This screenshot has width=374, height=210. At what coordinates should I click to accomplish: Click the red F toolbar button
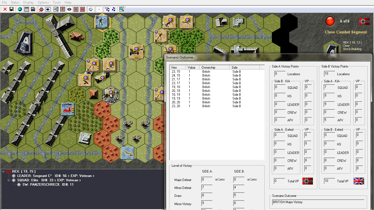[63, 9]
